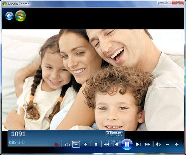Click the Dolby Digital logo
This screenshot has height=155, width=186.
coord(114,134)
